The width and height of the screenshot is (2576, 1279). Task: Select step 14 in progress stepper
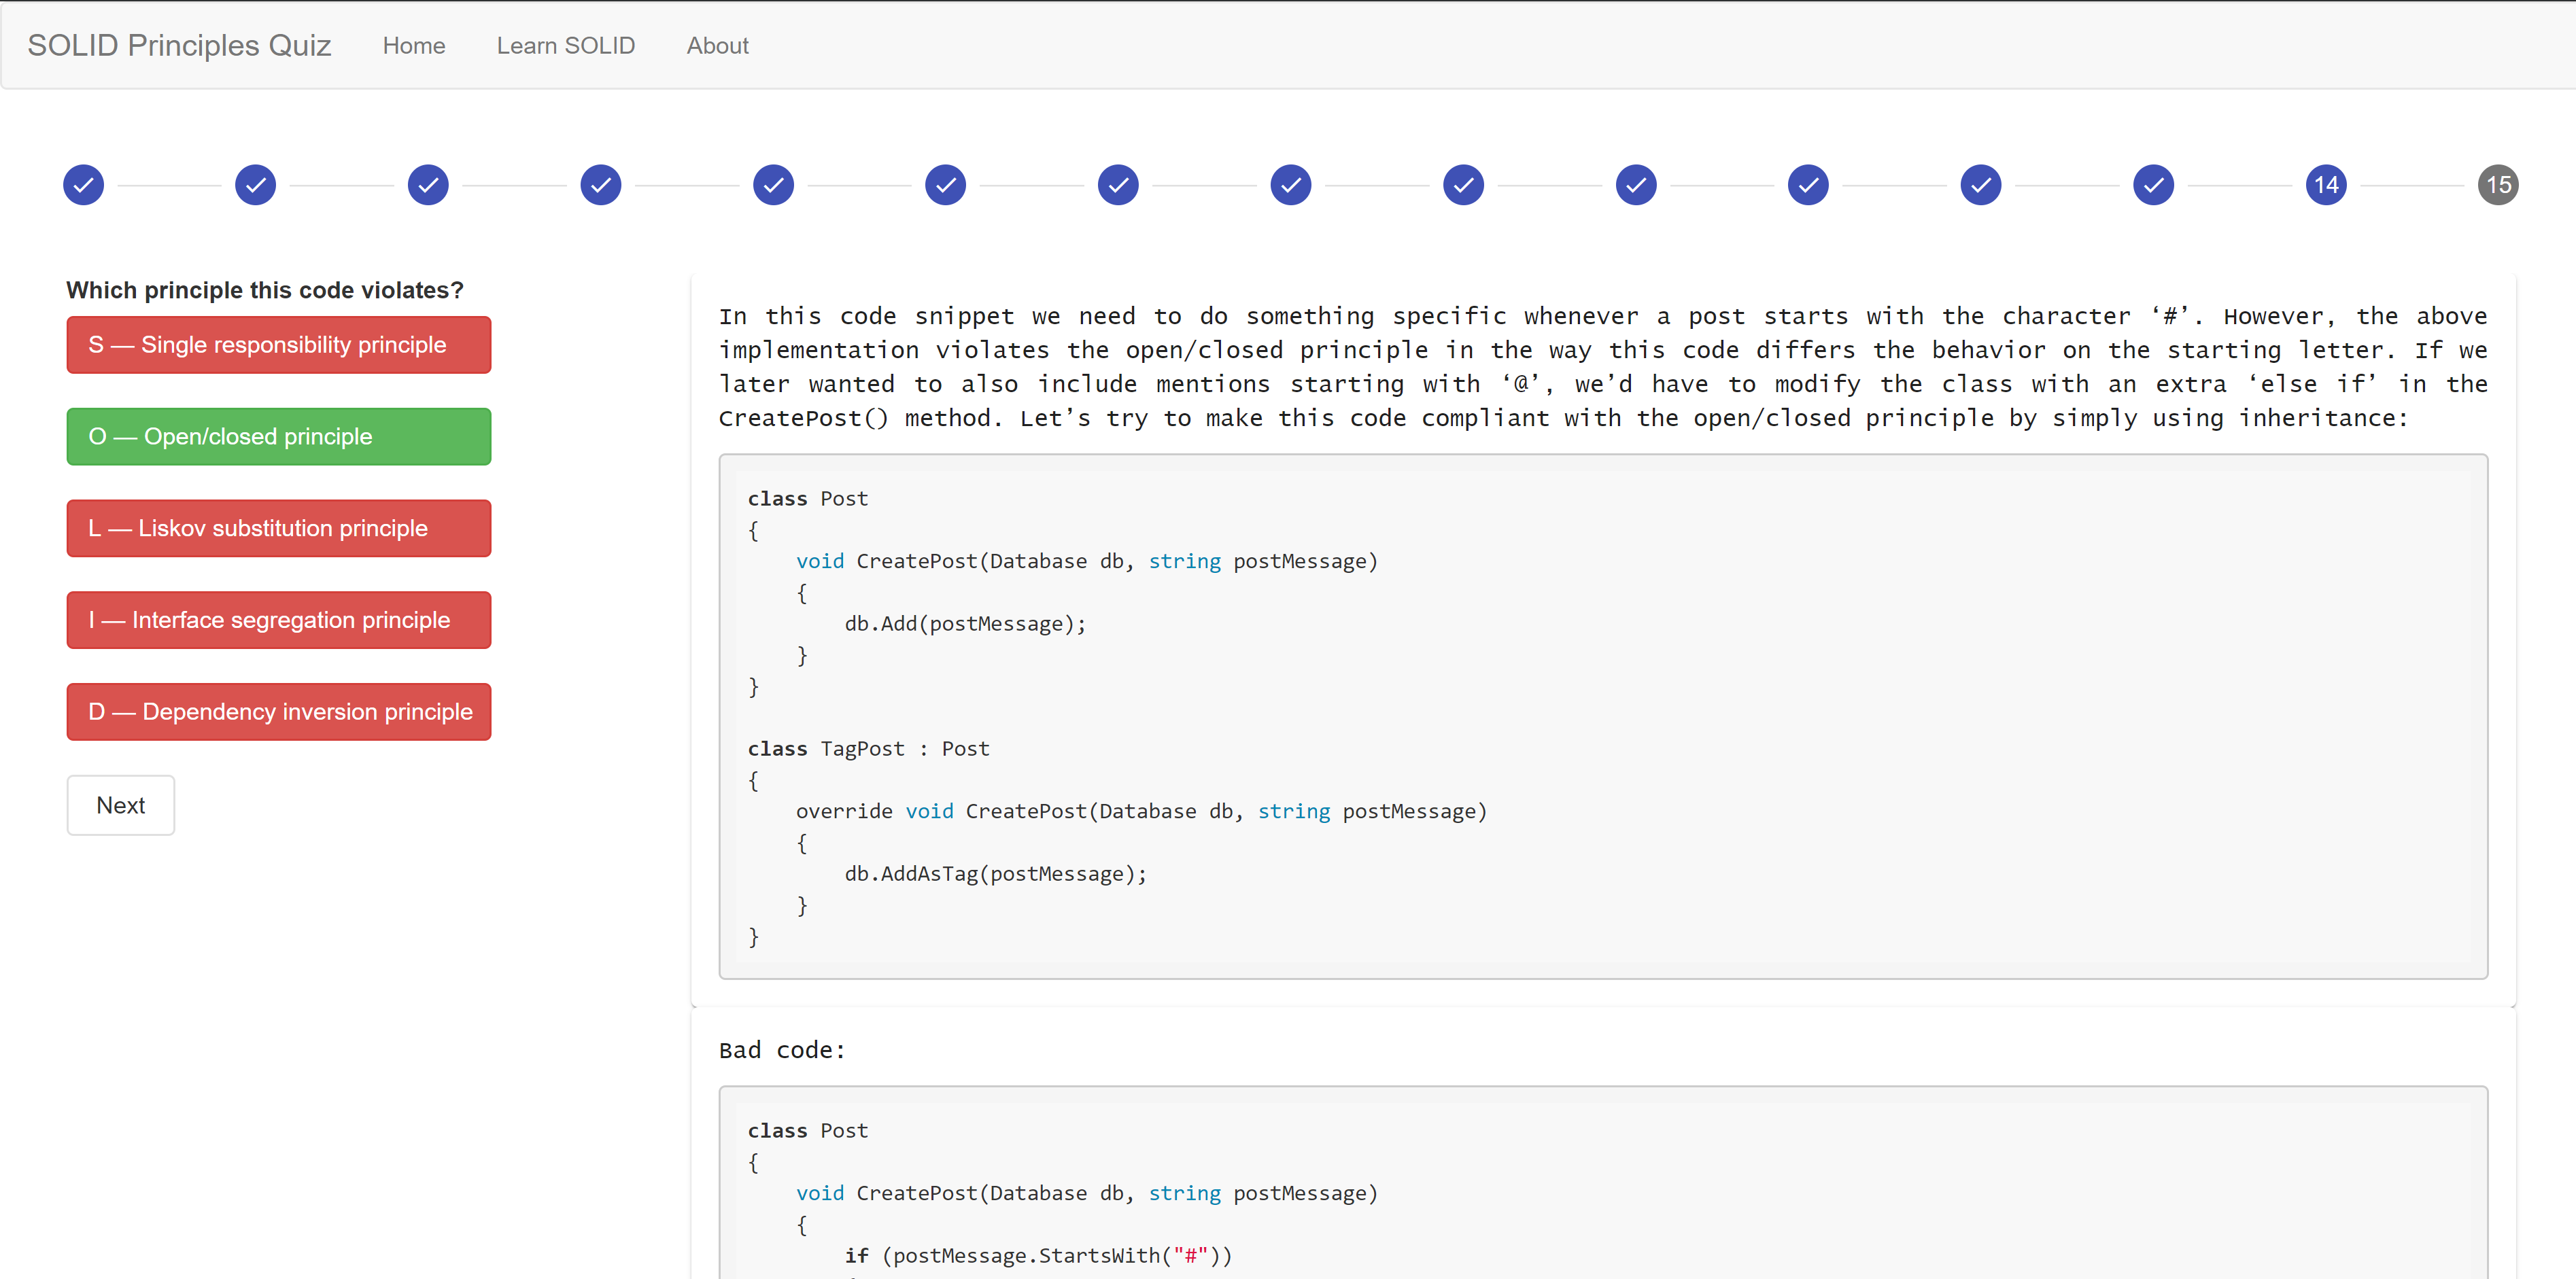(x=2326, y=185)
